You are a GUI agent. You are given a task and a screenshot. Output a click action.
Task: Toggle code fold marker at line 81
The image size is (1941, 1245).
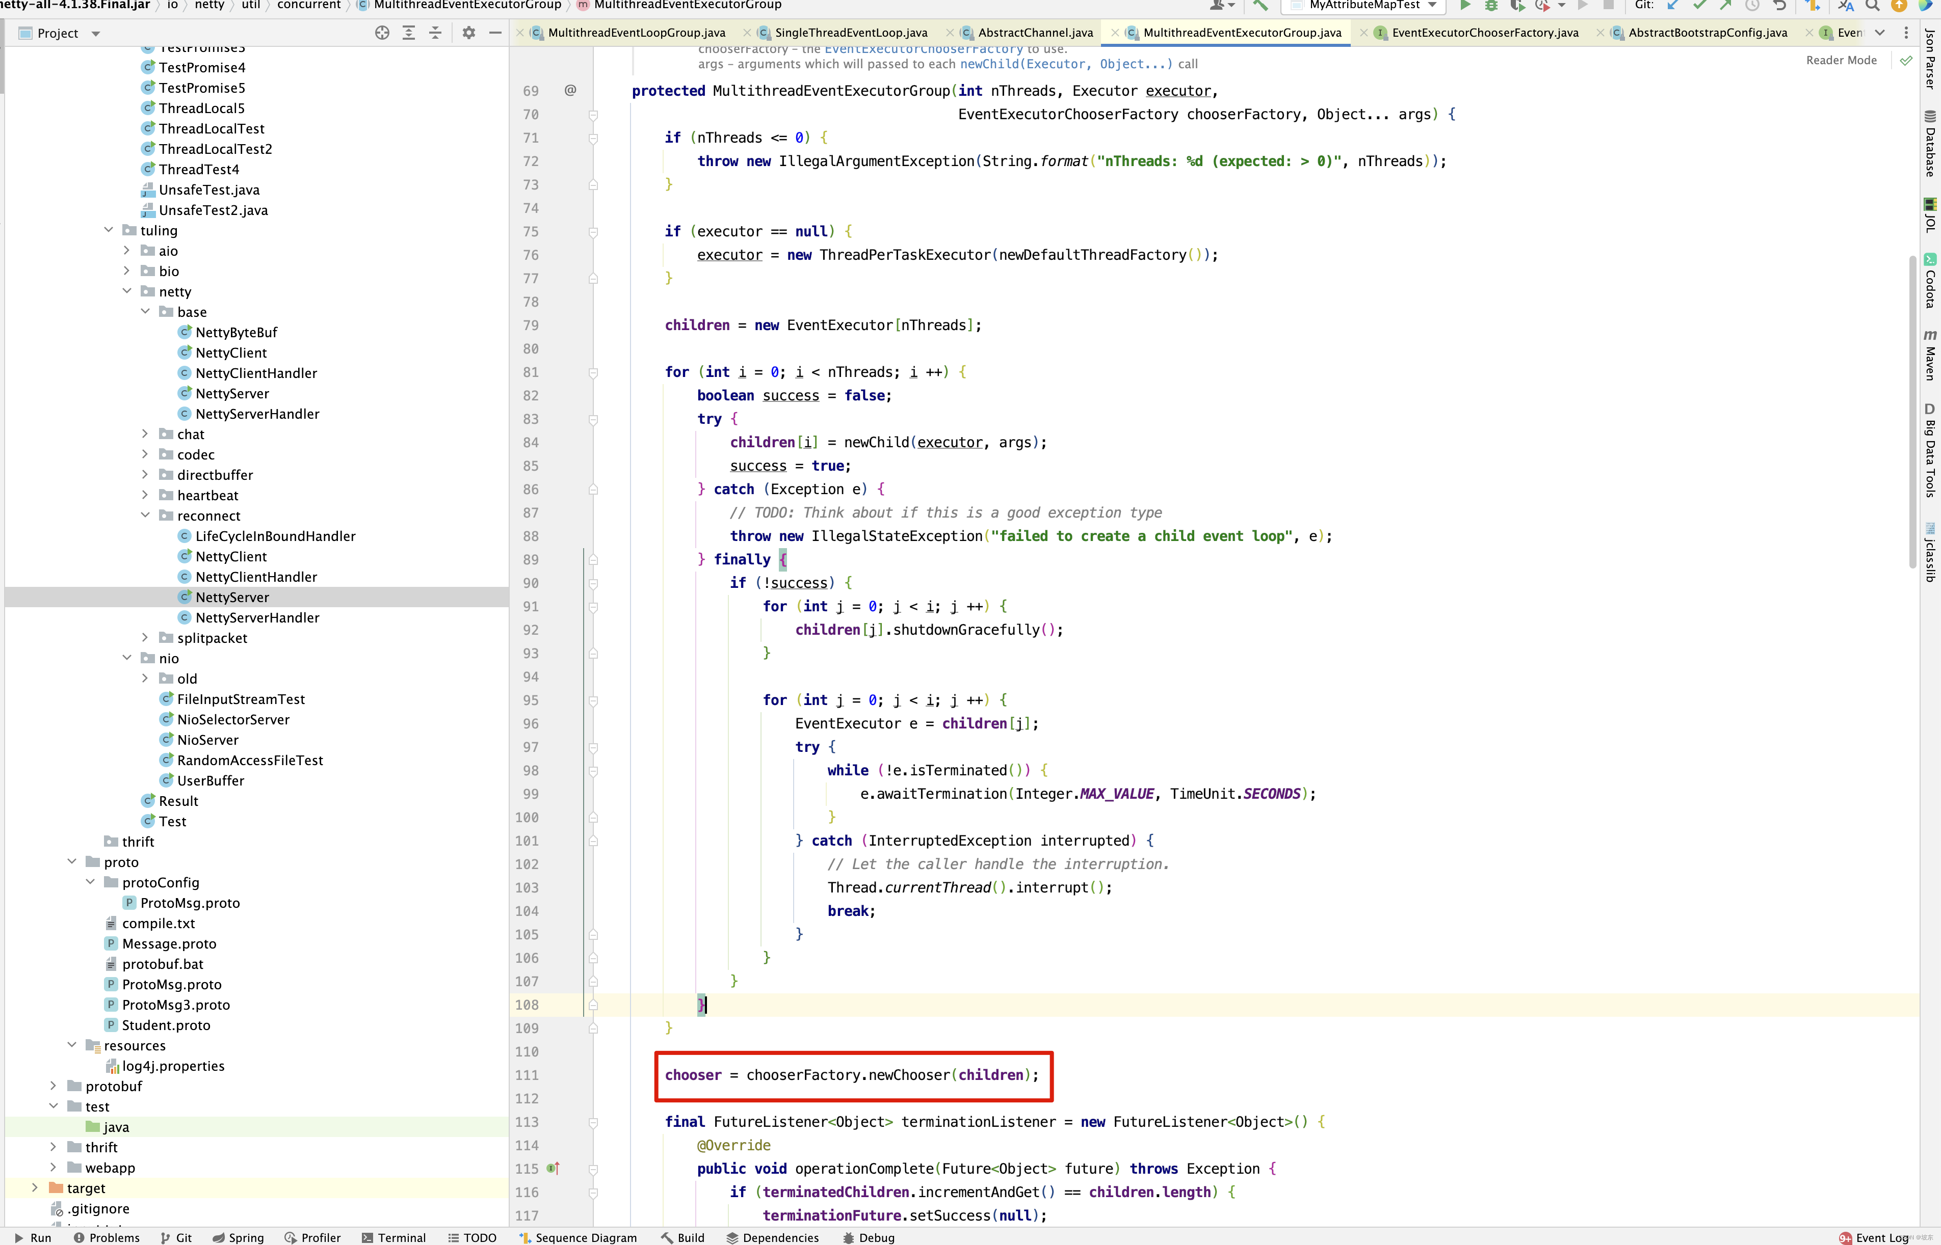[x=593, y=373]
